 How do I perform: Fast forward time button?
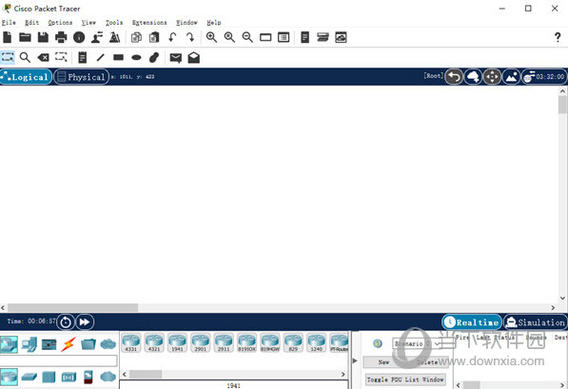click(x=85, y=322)
